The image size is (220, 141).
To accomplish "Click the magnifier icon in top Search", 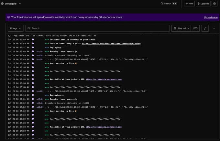I will 162,4.
